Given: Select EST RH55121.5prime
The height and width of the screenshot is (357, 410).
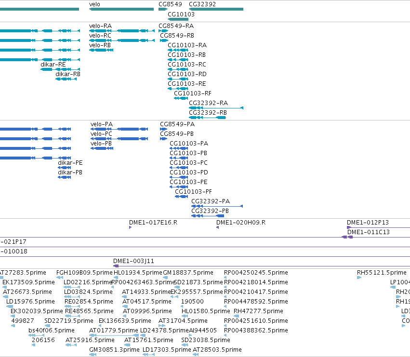Looking at the screenshot, I should (x=382, y=273).
